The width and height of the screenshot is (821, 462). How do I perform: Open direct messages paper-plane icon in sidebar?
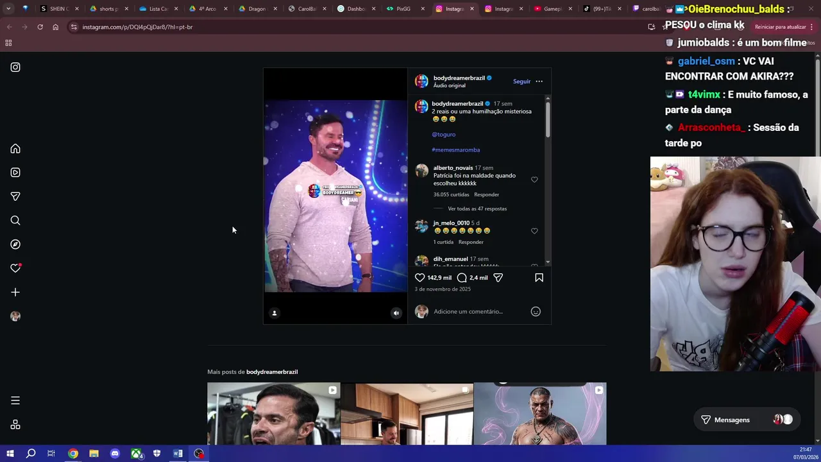(x=15, y=196)
